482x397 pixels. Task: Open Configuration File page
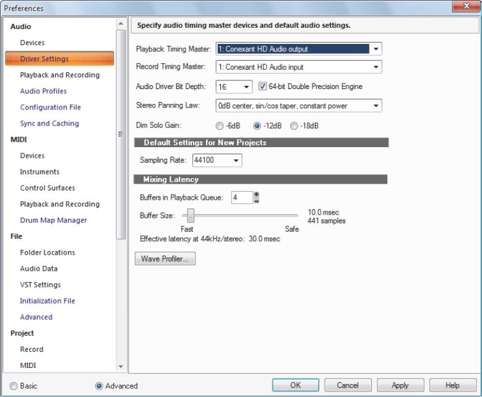click(x=50, y=107)
